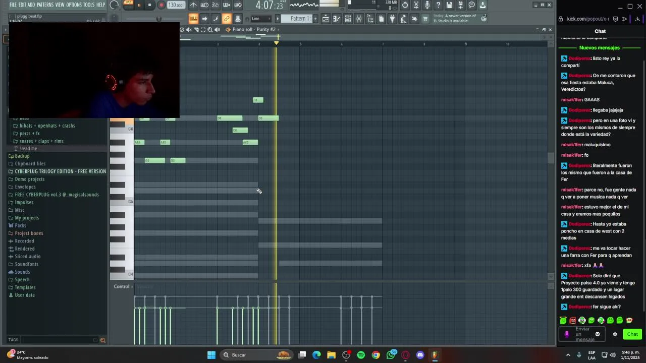Click the taskbar Buscar search box
This screenshot has height=363, width=646.
[257, 355]
